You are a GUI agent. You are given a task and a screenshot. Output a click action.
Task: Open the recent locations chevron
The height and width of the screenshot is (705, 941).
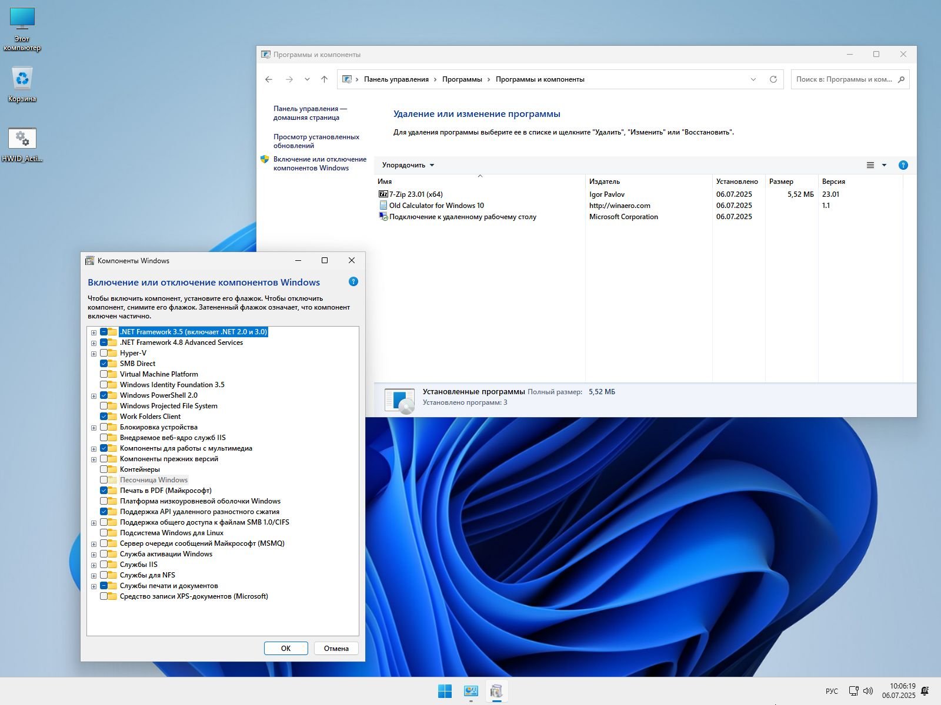coord(307,79)
